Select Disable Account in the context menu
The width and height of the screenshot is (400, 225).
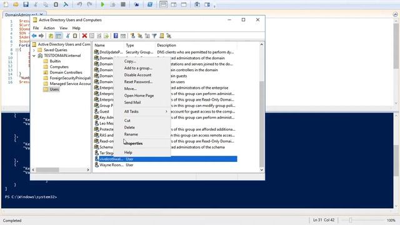[142, 75]
